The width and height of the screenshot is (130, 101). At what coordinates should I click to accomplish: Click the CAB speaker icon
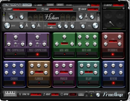point(43,9)
